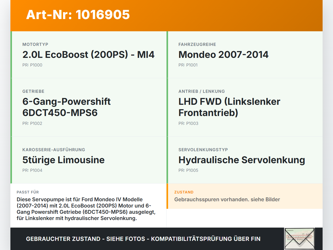Click the Passt für description paragraph
The height and width of the screenshot is (250, 333).
tap(86, 209)
